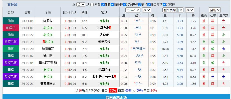Open the 终 dropdown next to Crow*
This screenshot has height=99, width=231.
147,10
